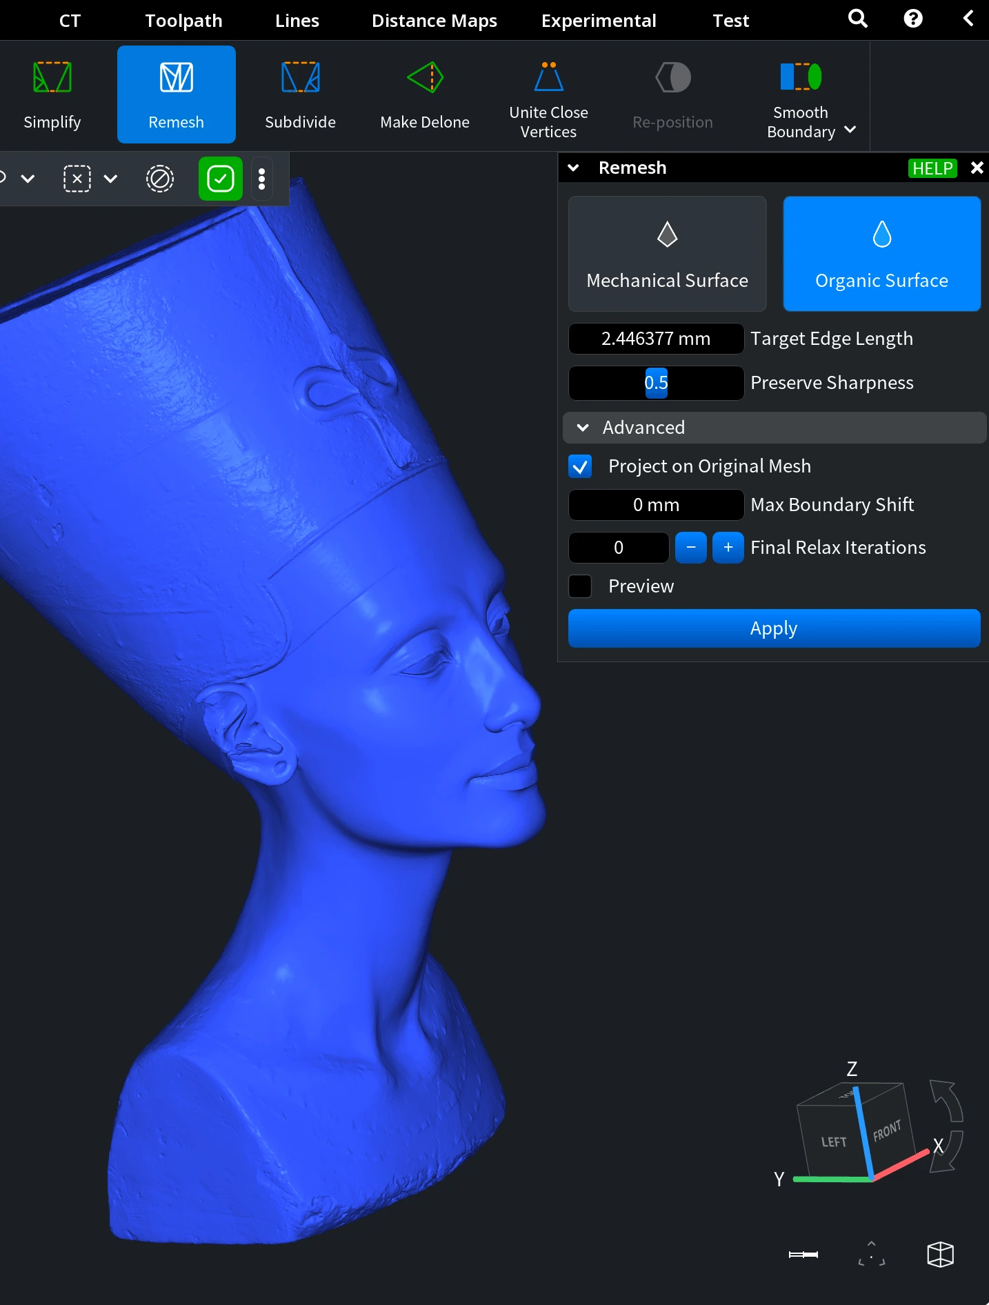
Task: Switch to the Toolpath tab
Action: coord(184,21)
